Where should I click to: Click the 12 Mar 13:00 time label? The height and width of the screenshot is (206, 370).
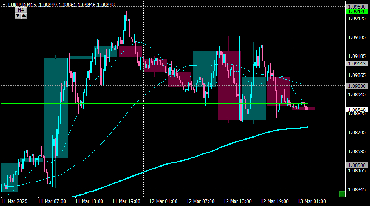tap(237, 201)
